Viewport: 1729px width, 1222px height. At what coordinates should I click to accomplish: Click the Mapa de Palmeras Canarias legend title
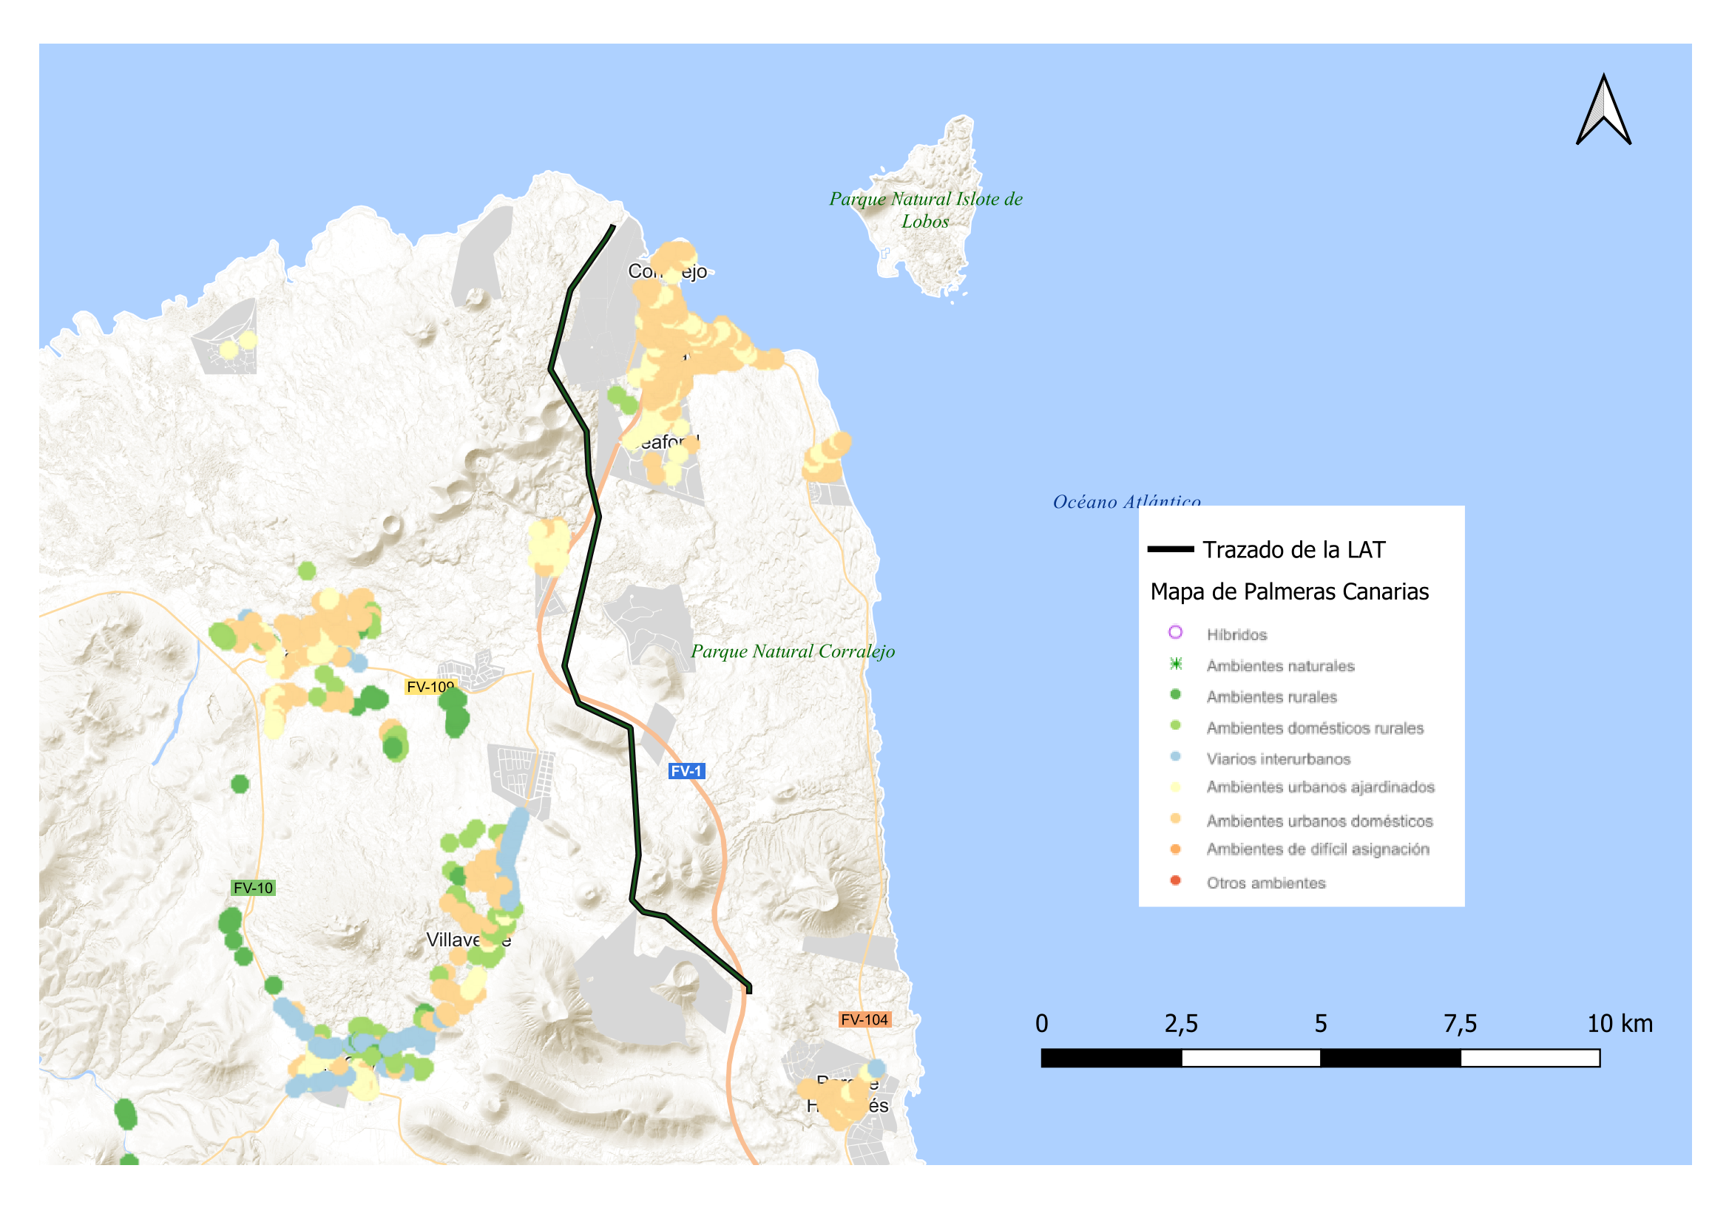tap(1289, 592)
